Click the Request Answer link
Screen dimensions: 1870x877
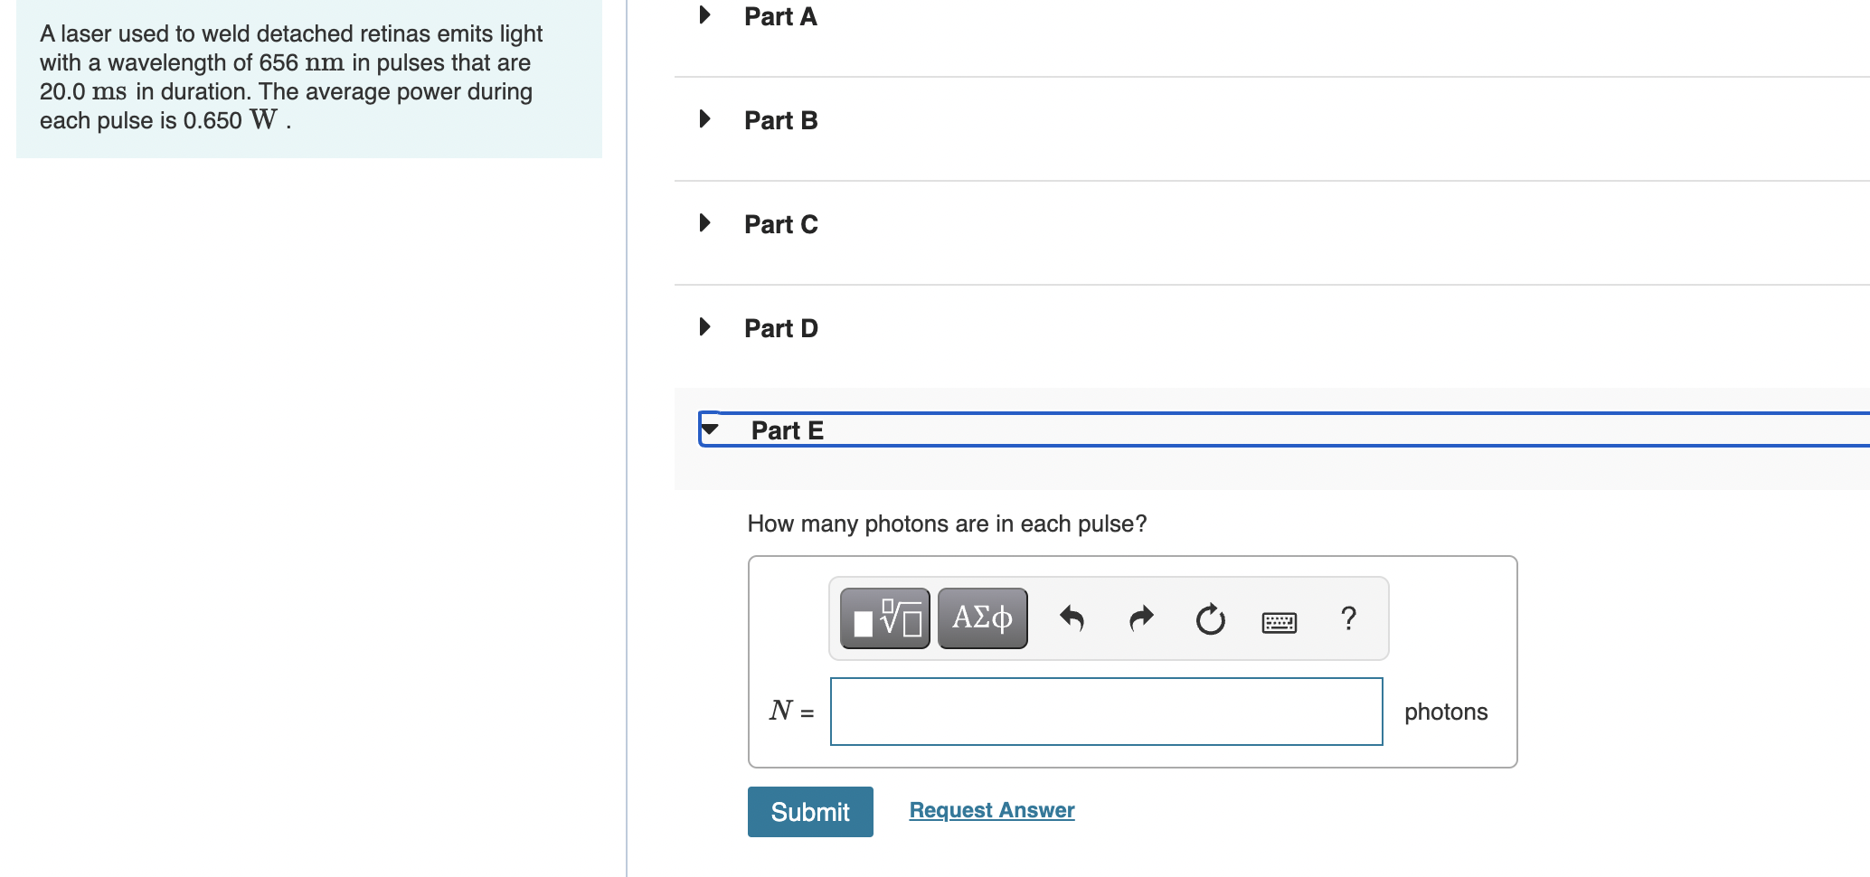(x=992, y=810)
